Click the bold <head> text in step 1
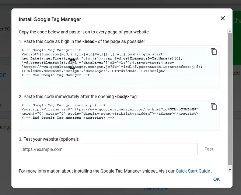Screen dimensions: 241x195 click(90, 41)
